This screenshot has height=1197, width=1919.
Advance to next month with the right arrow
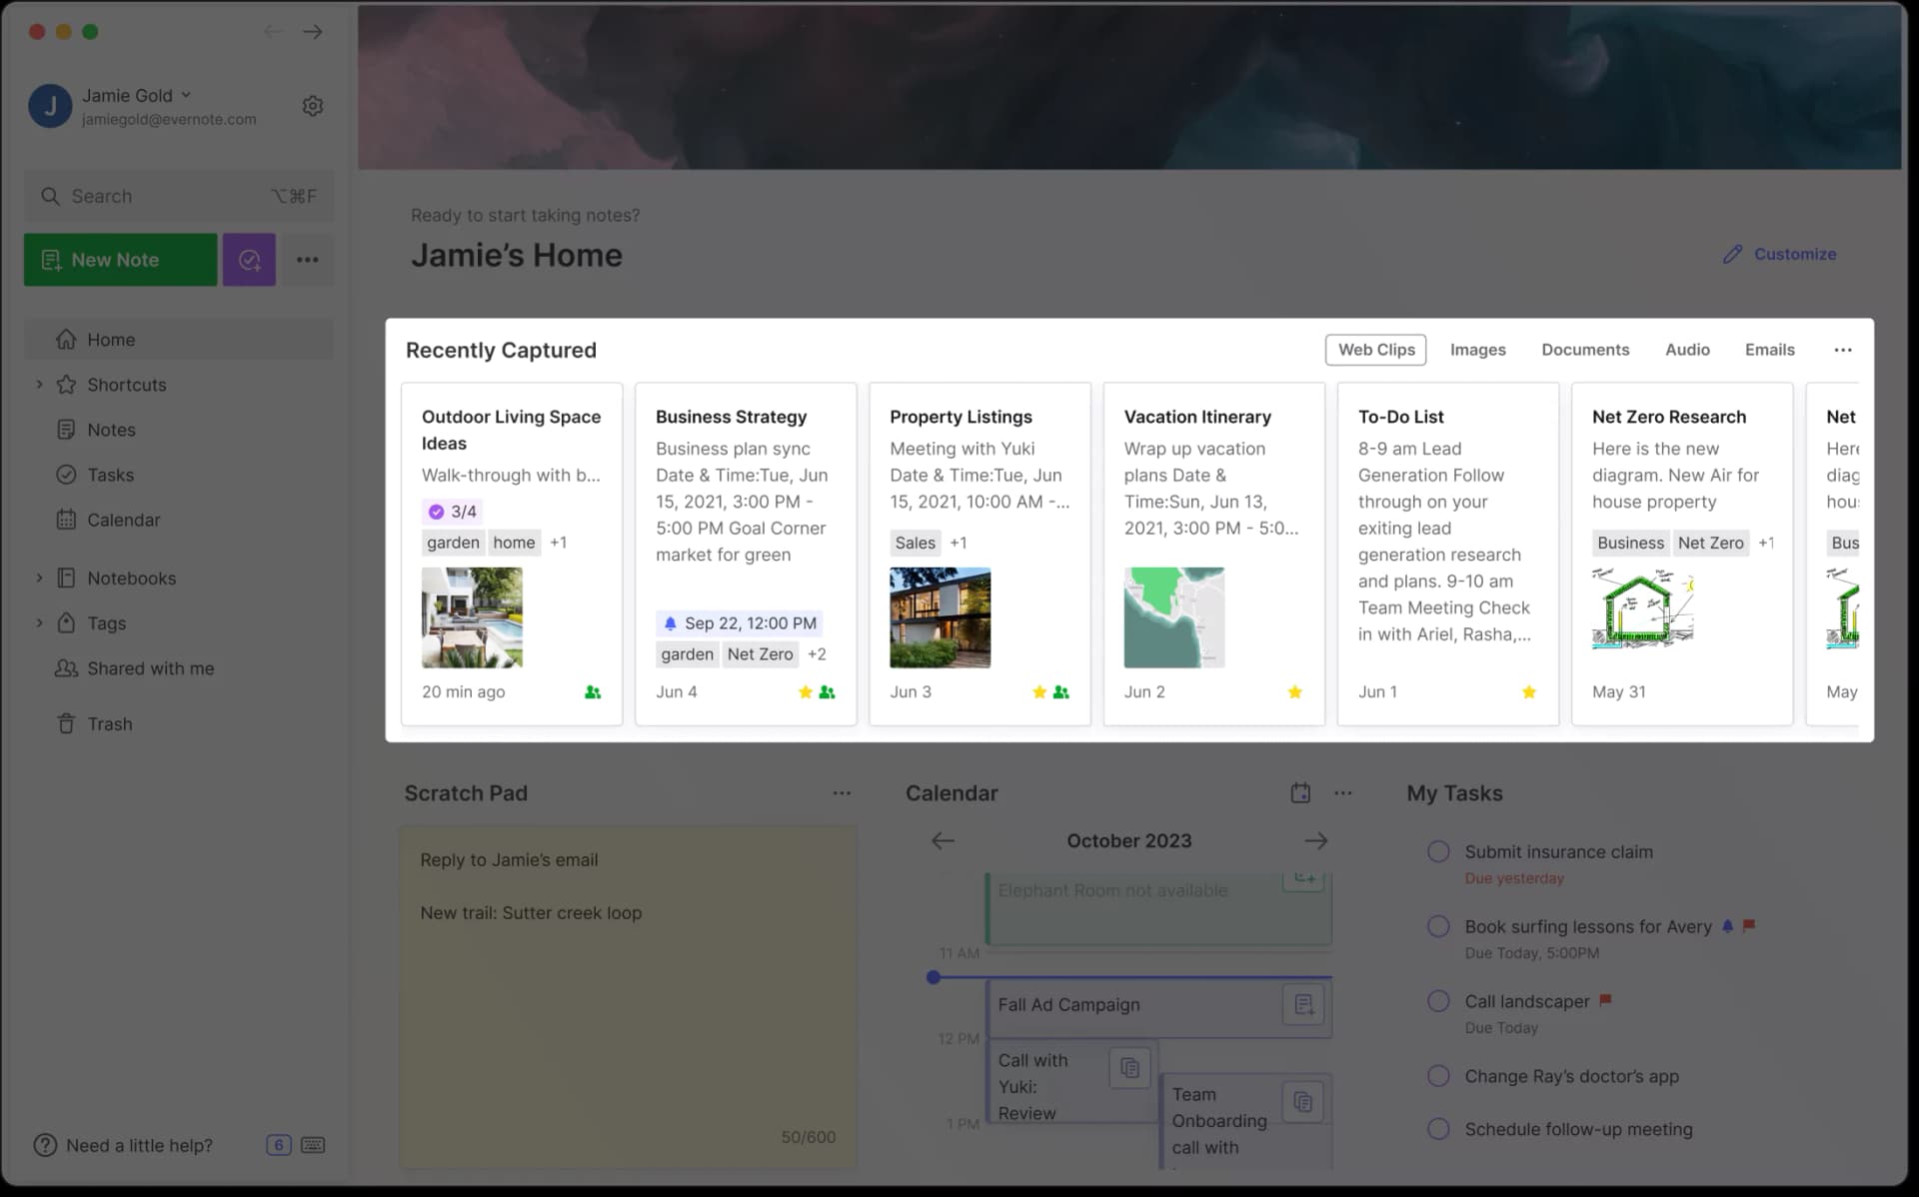click(x=1316, y=840)
